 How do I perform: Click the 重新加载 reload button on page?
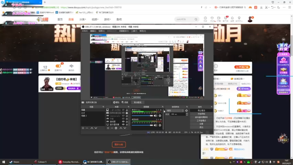(x=119, y=144)
